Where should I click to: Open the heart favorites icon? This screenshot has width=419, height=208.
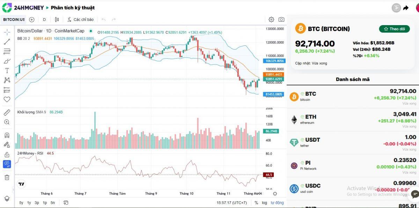point(7,99)
